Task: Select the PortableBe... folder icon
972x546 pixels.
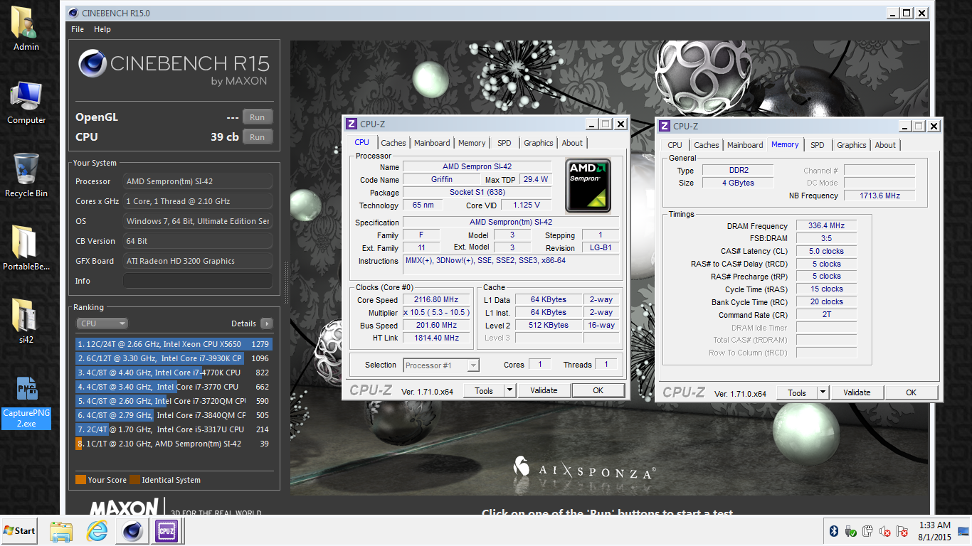Action: (26, 248)
